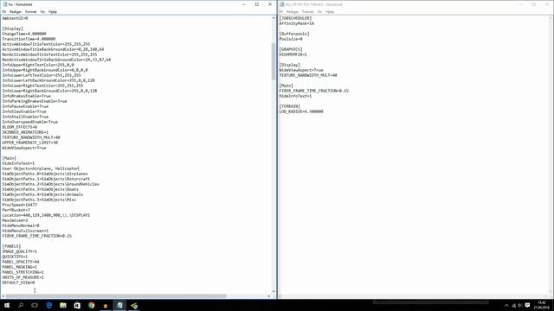Click the line 'LOD_RADIUS=6.500000'
The height and width of the screenshot is (311, 554).
click(x=301, y=111)
